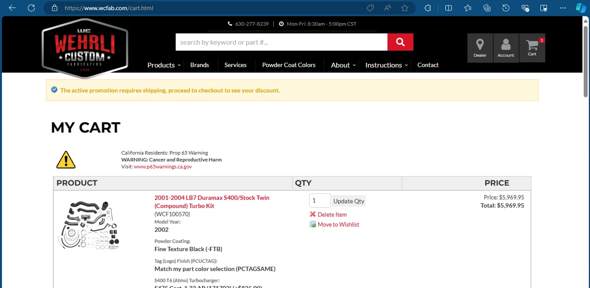Viewport: 590px width, 288px height.
Task: Open the shopping price tag icon in the address bar
Action: (x=370, y=8)
